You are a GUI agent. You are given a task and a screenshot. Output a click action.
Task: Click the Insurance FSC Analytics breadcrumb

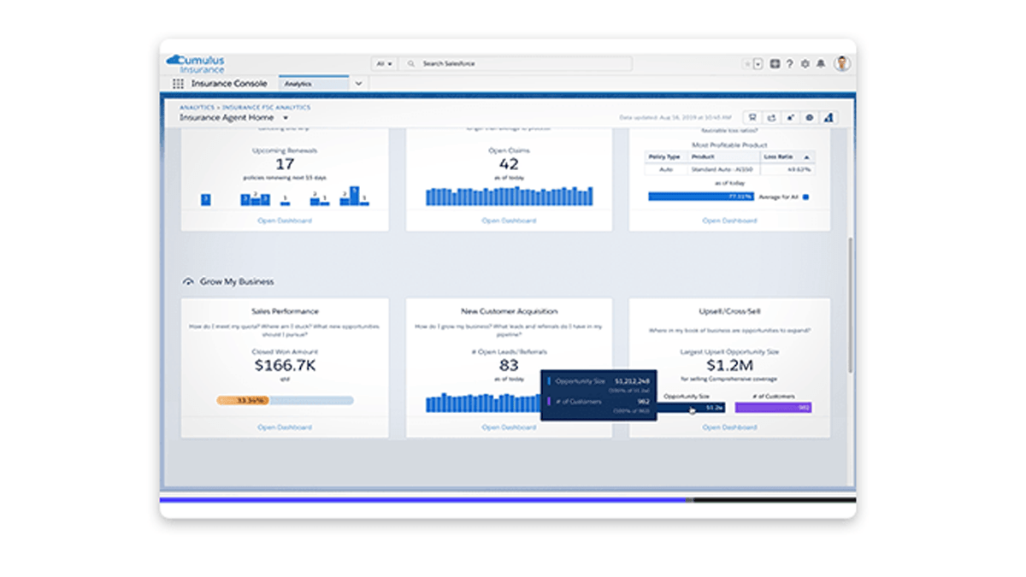(x=267, y=108)
